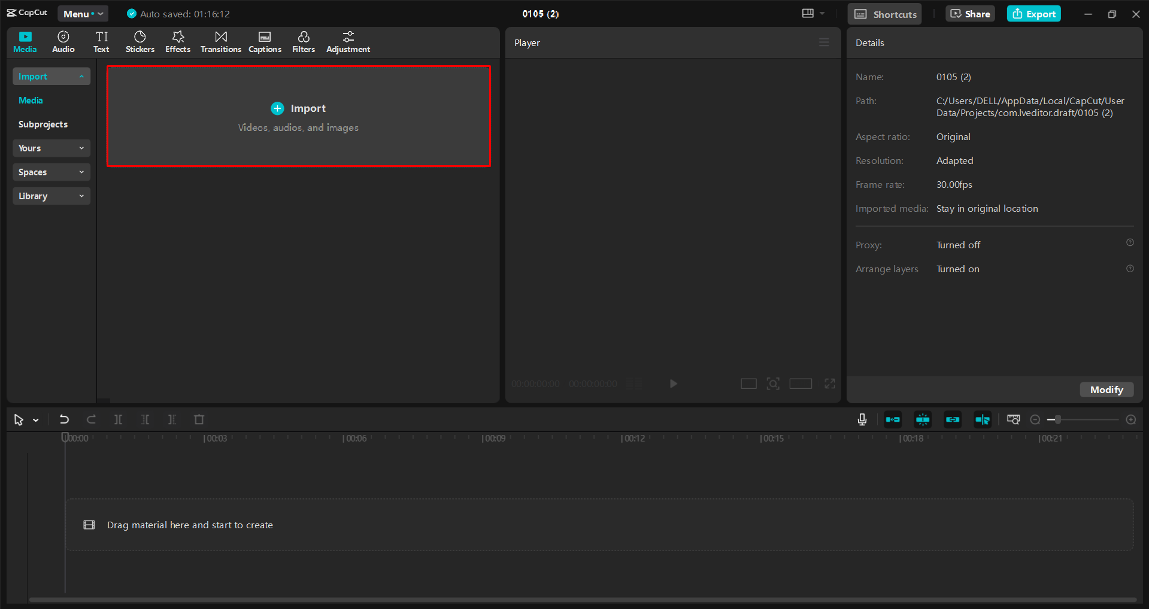This screenshot has width=1149, height=609.
Task: Expand the Yours section in the sidebar
Action: click(x=51, y=148)
